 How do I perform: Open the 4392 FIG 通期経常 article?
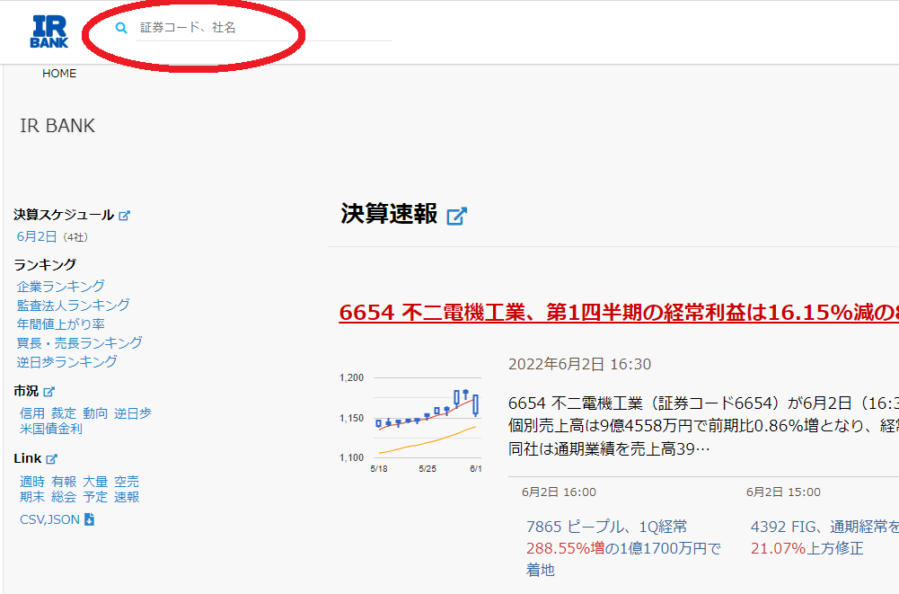click(x=824, y=537)
